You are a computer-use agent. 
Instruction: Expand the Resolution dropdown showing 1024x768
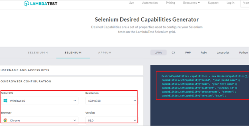point(111,101)
